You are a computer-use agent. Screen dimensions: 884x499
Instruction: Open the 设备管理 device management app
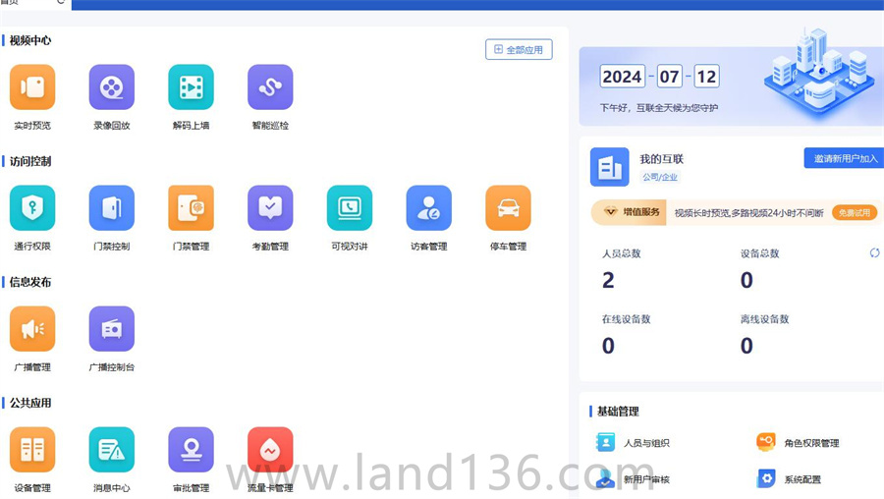(x=32, y=450)
